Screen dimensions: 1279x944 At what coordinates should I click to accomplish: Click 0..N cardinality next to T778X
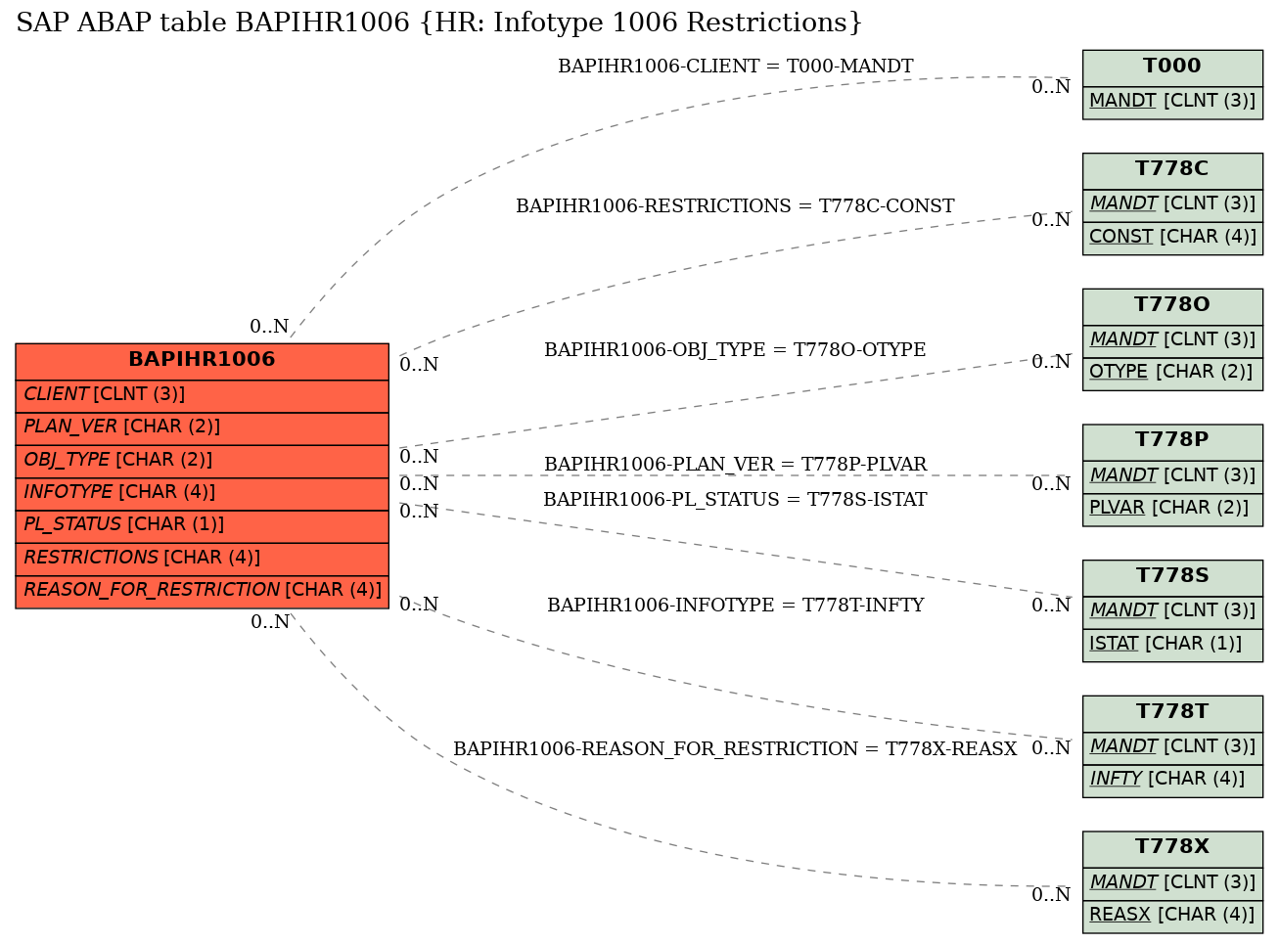(1051, 895)
